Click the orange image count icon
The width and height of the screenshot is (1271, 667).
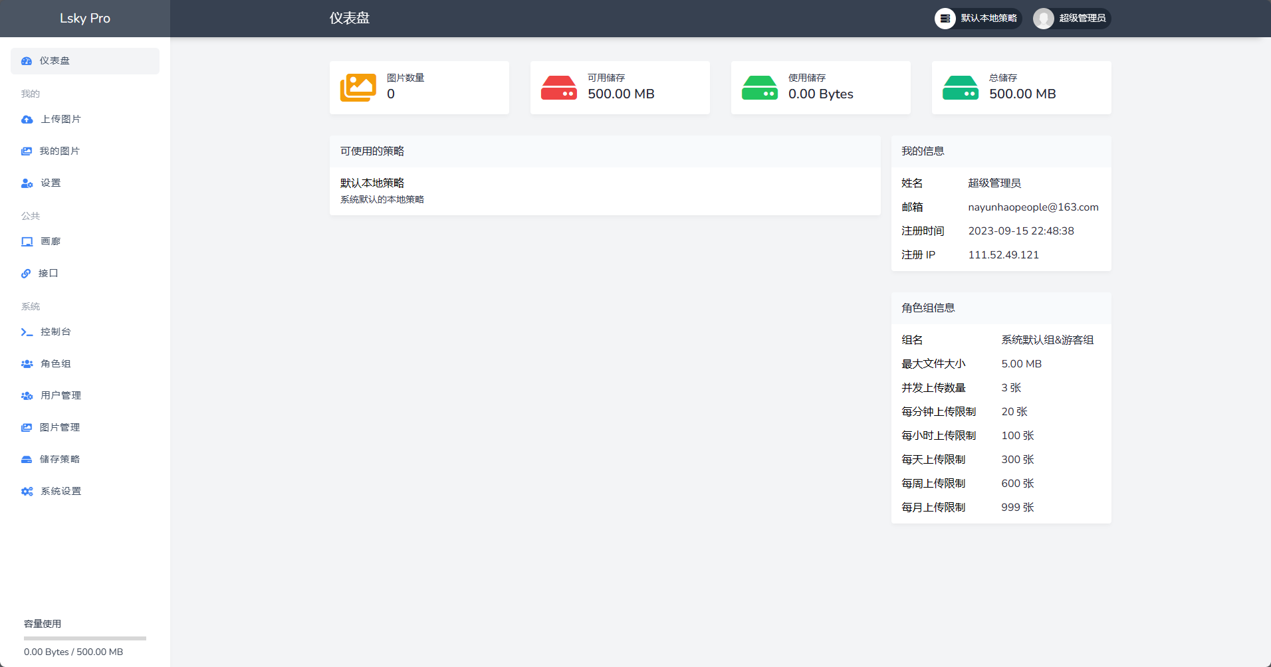pos(358,88)
